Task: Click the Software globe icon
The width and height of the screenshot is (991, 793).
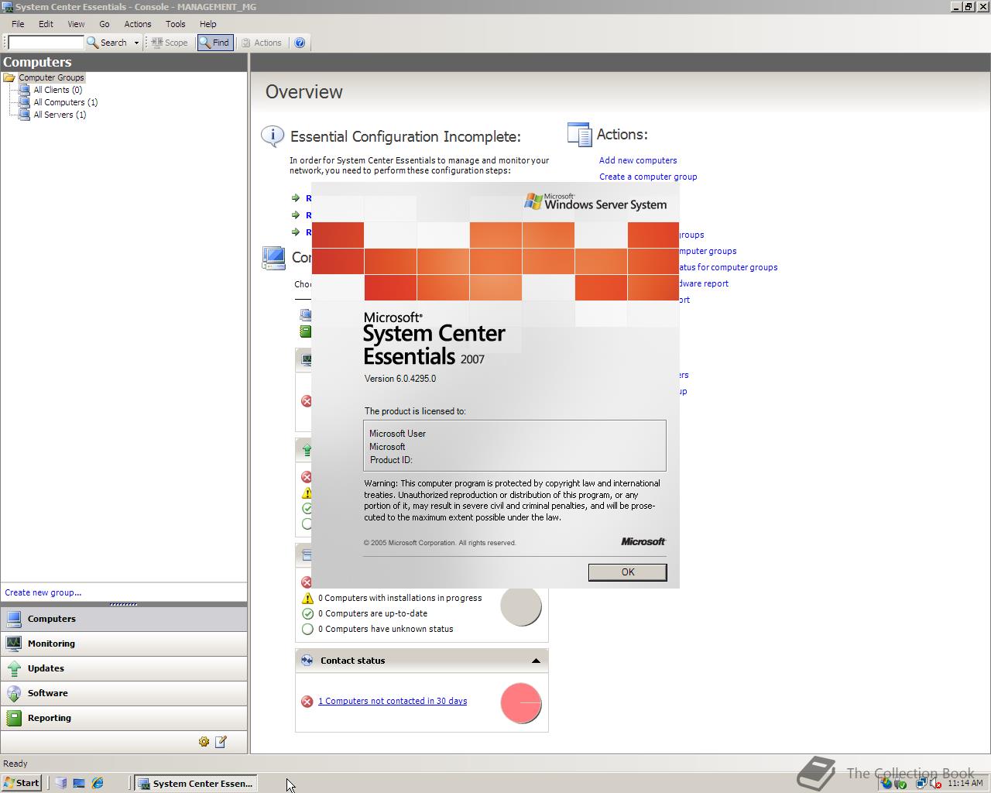Action: [x=13, y=693]
